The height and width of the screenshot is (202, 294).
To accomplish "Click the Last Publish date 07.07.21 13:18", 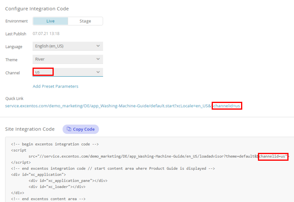I will click(46, 34).
